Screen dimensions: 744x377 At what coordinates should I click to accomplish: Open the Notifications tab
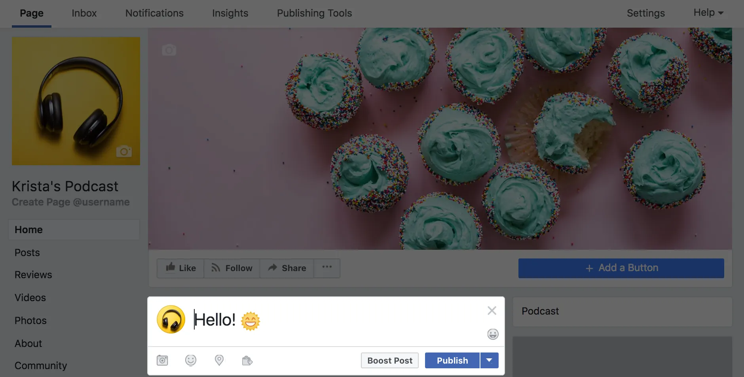(154, 13)
